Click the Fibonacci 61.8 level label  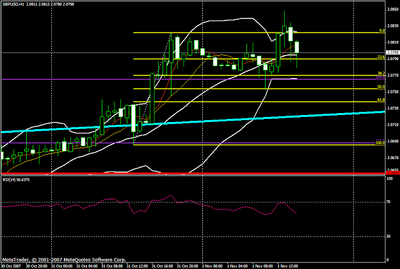pyautogui.click(x=381, y=100)
